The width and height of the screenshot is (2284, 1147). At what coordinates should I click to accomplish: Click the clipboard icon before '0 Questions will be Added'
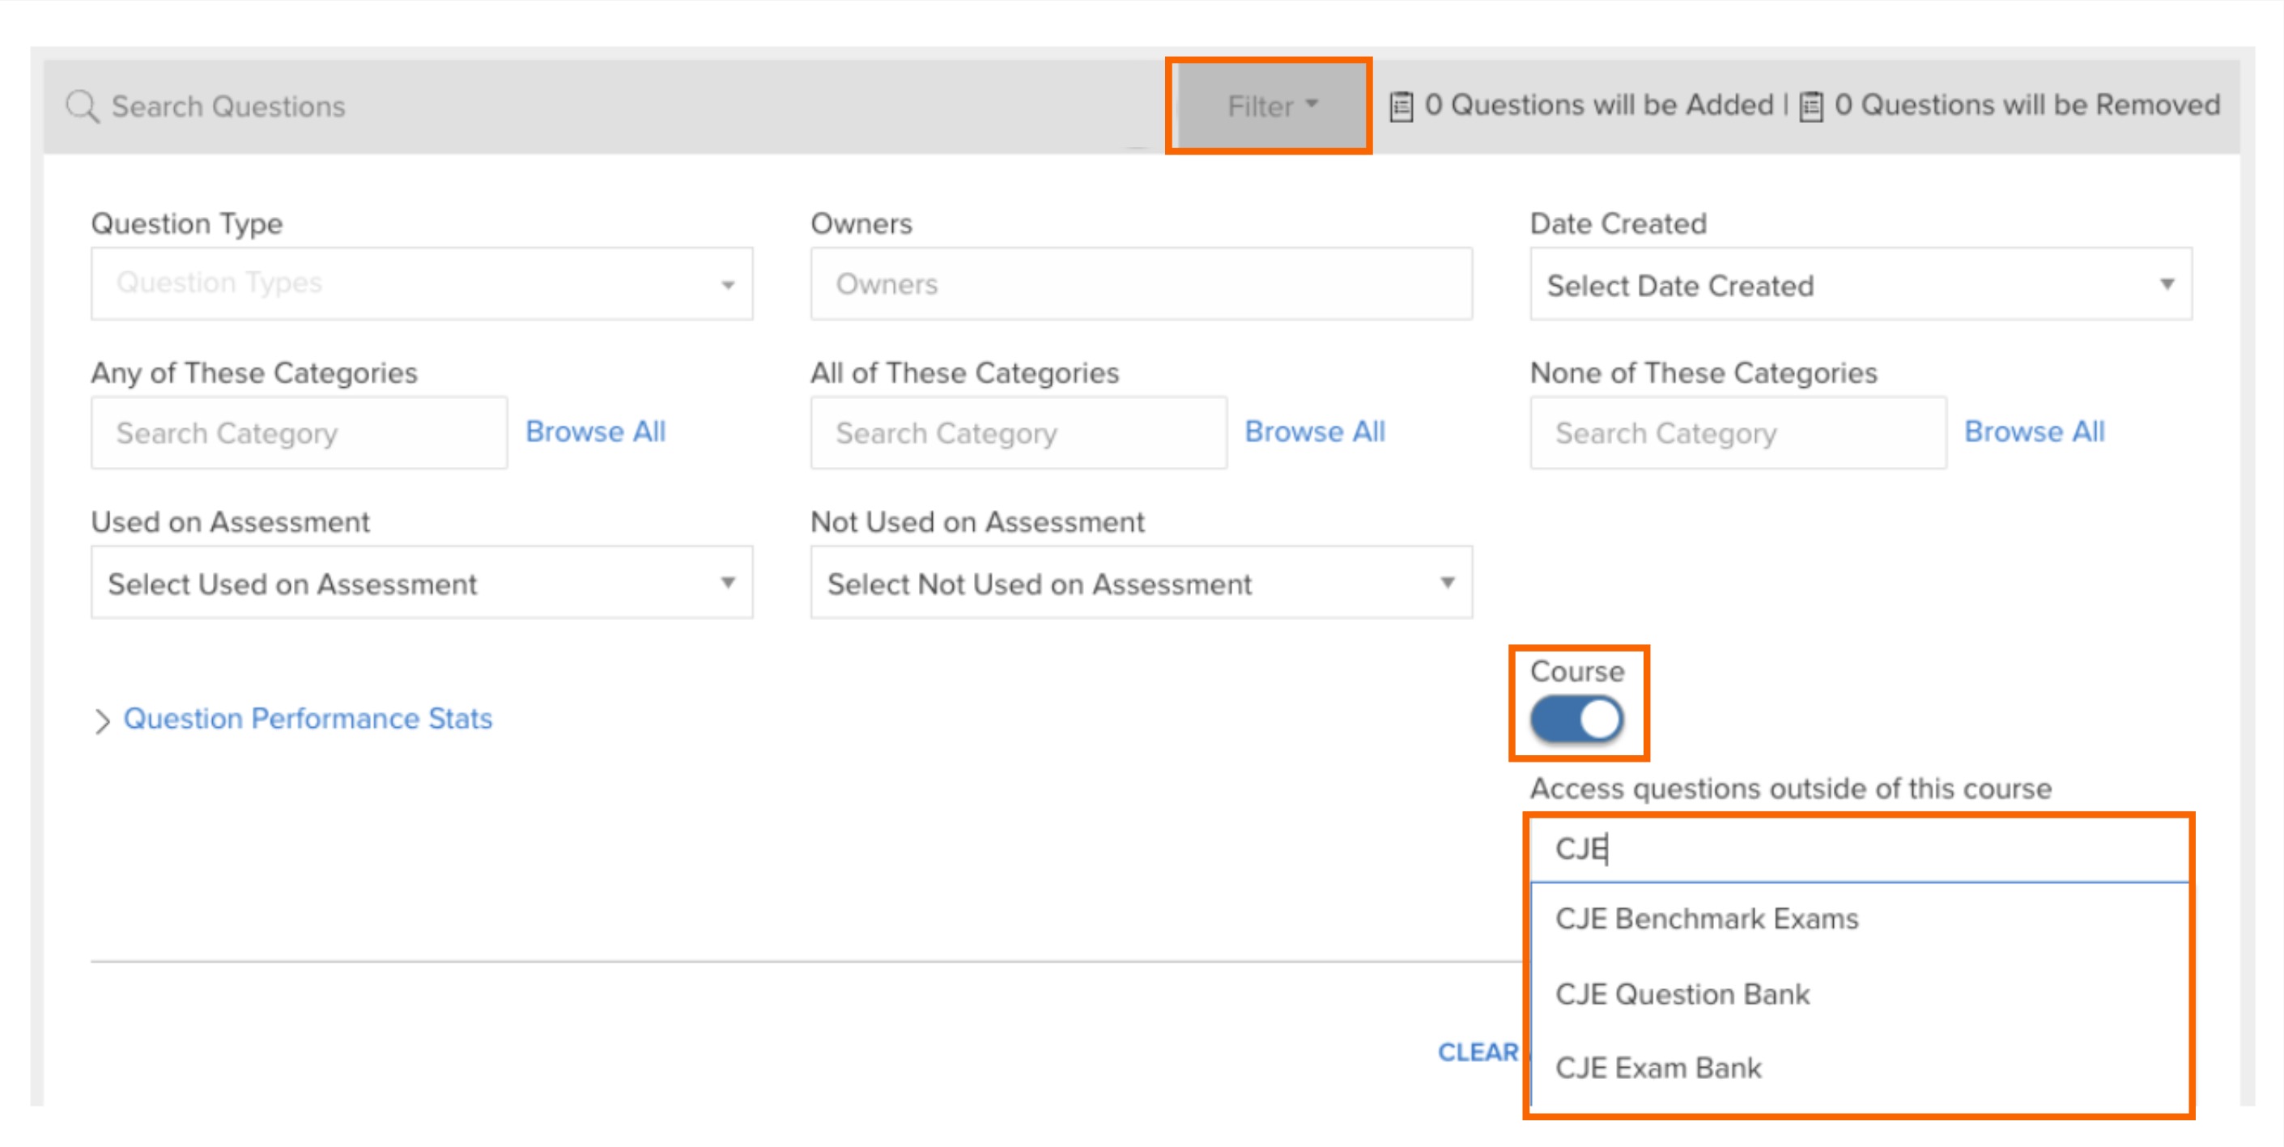[x=1401, y=104]
